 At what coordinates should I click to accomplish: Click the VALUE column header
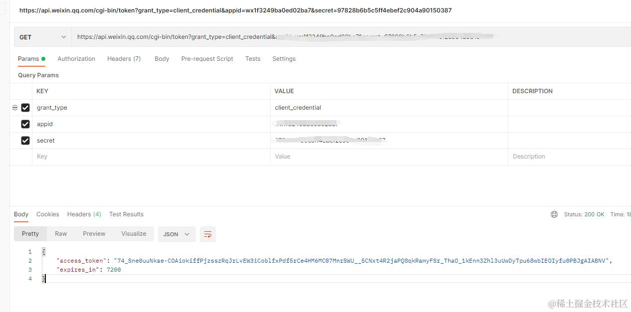pos(285,91)
